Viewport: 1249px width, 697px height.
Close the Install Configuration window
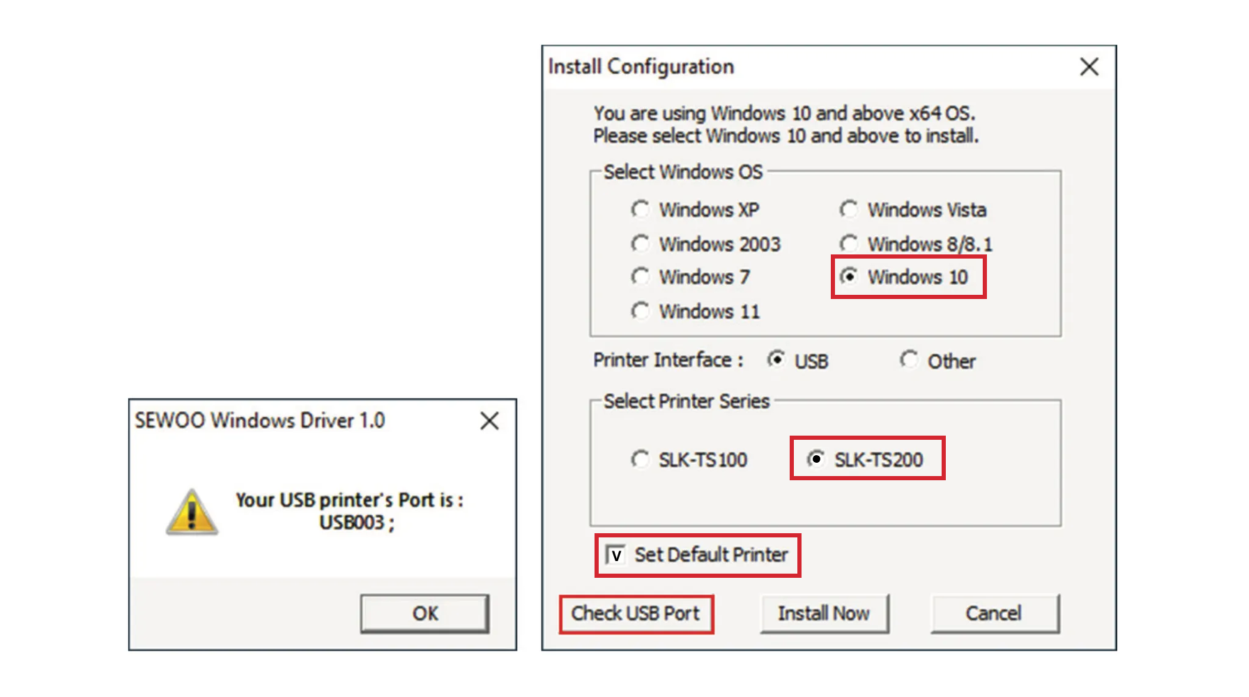tap(1089, 67)
